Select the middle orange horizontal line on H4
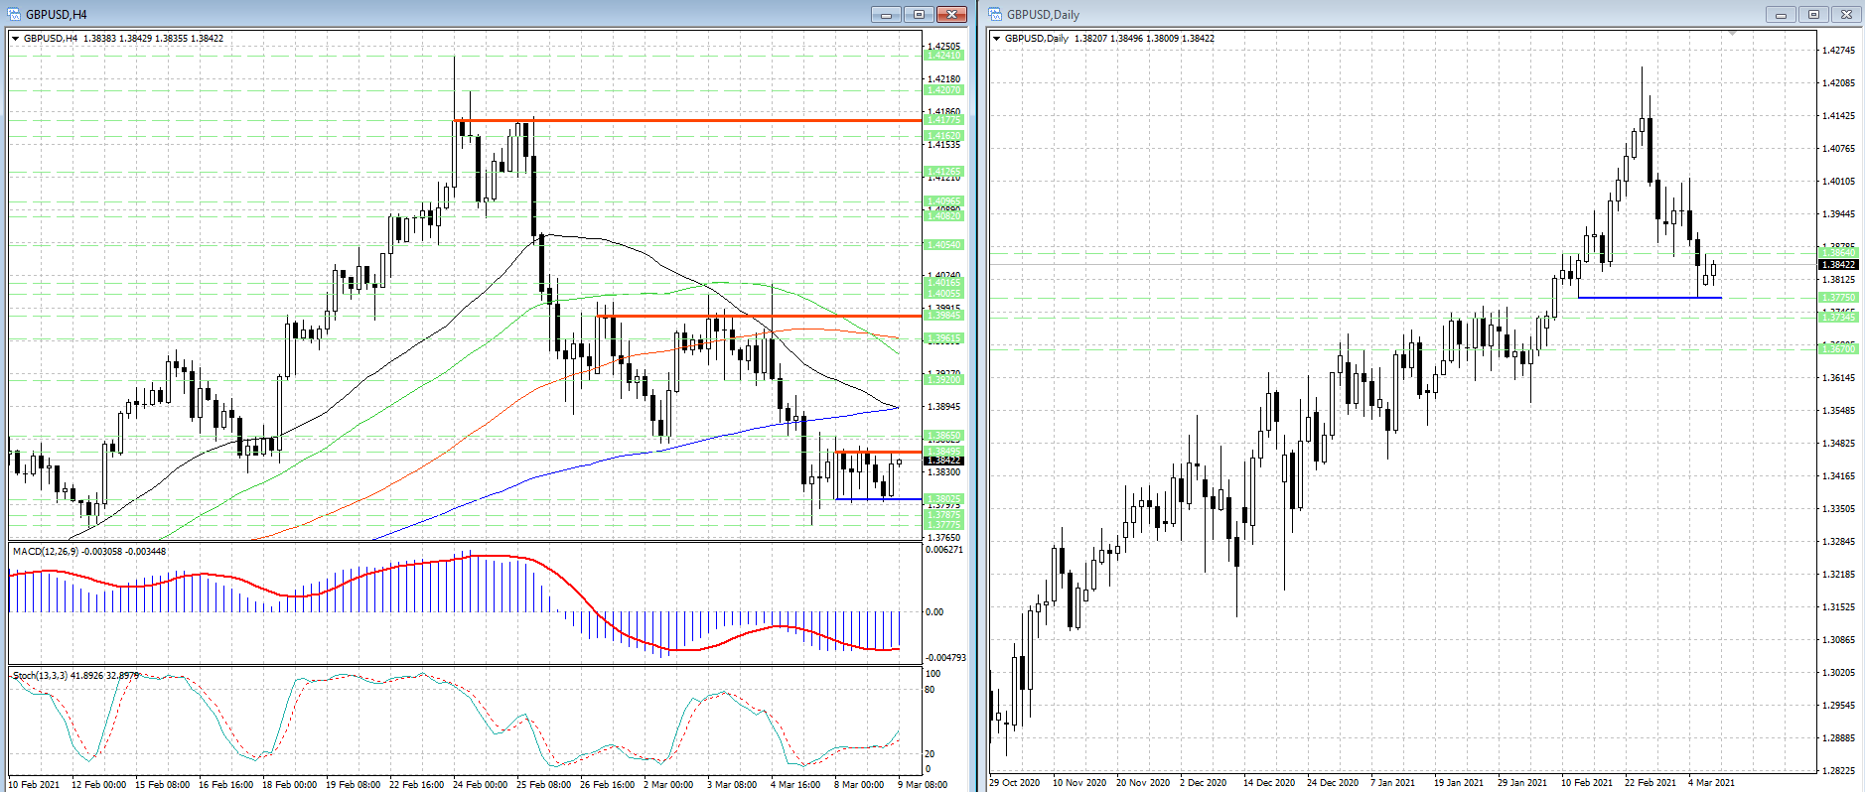Viewport: 1865px width, 792px height. (759, 317)
